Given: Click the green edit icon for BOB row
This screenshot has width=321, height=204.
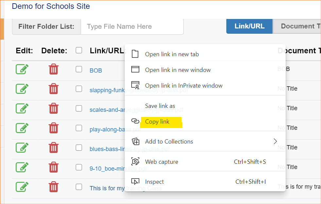Looking at the screenshot, I should (22, 69).
